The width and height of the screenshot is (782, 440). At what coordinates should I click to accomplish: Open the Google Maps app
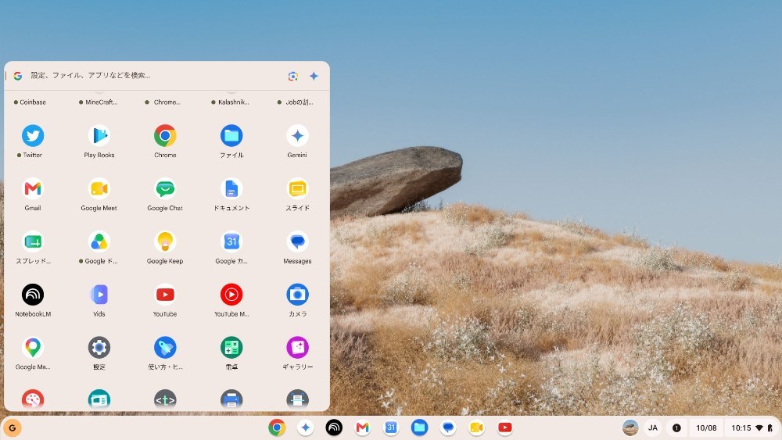[33, 347]
